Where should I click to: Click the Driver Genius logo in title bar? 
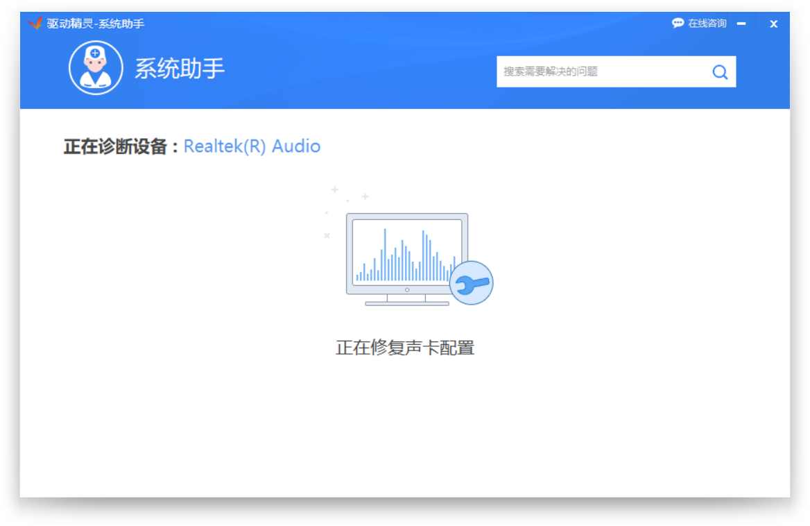tap(35, 24)
